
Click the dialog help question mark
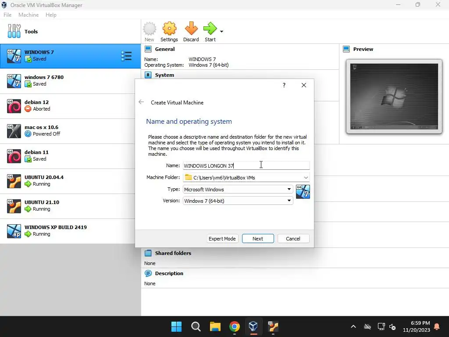(284, 85)
